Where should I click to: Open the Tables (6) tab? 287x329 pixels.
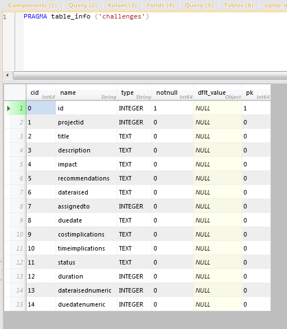[x=239, y=5]
